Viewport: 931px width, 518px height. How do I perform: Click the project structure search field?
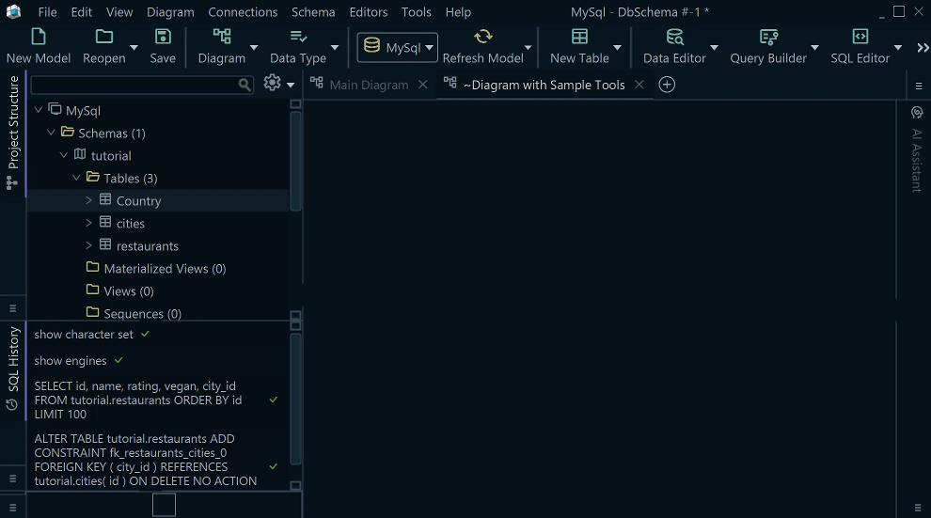click(134, 85)
